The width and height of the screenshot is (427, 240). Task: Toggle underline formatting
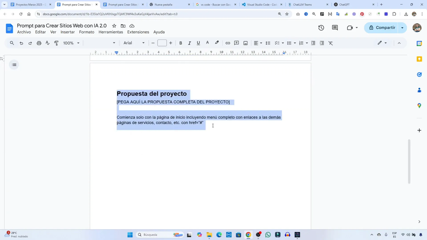point(198,43)
